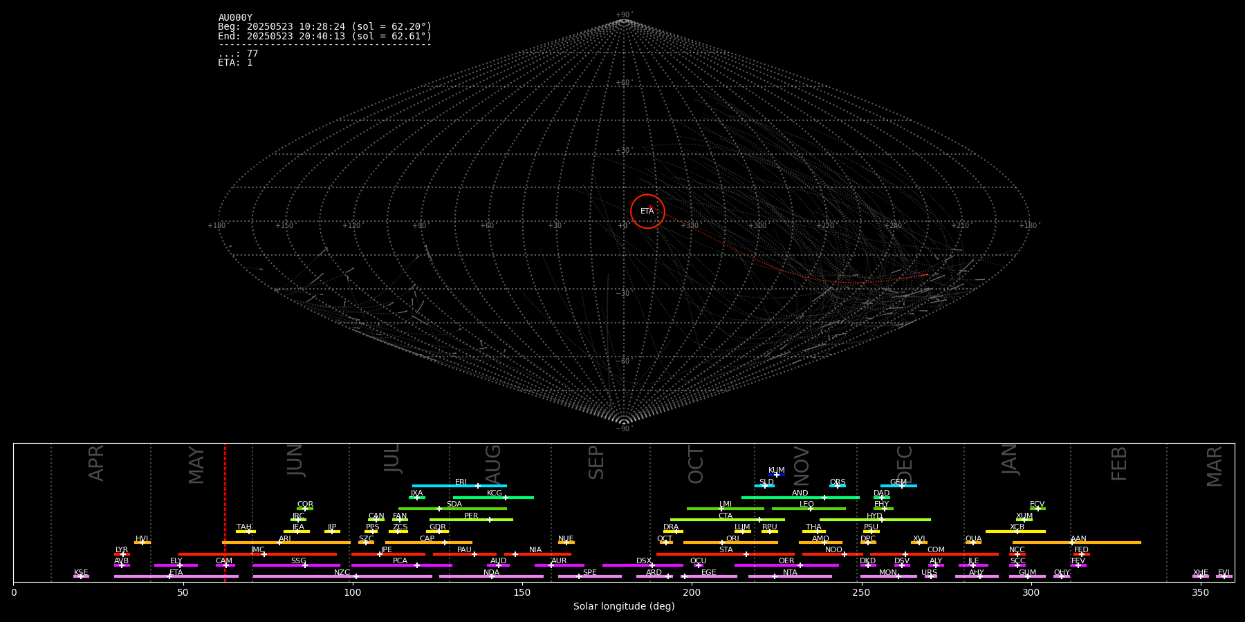
Task: Click the URS shower label
Action: tap(929, 573)
